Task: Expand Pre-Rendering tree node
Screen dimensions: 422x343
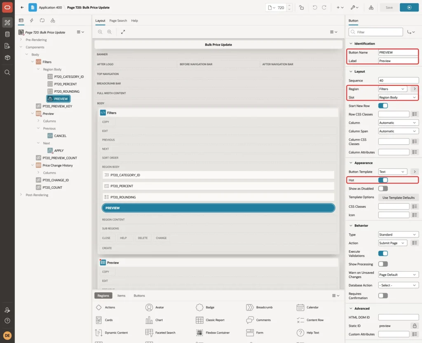Action: coord(21,40)
